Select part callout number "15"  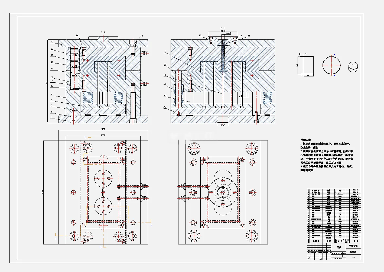click(x=142, y=36)
